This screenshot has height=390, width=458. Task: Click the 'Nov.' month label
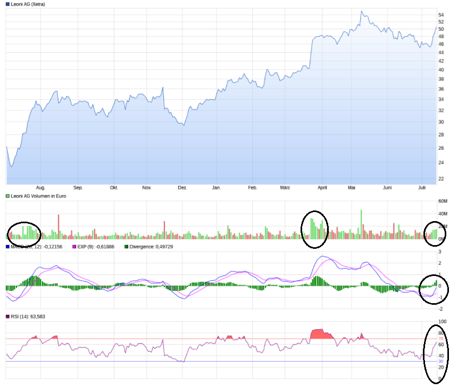(x=147, y=188)
